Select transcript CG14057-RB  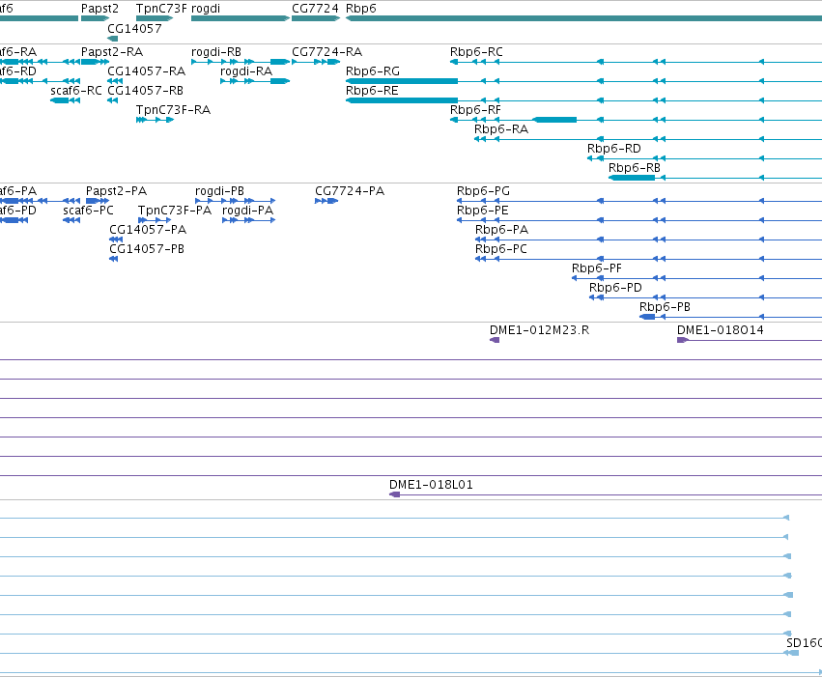145,91
